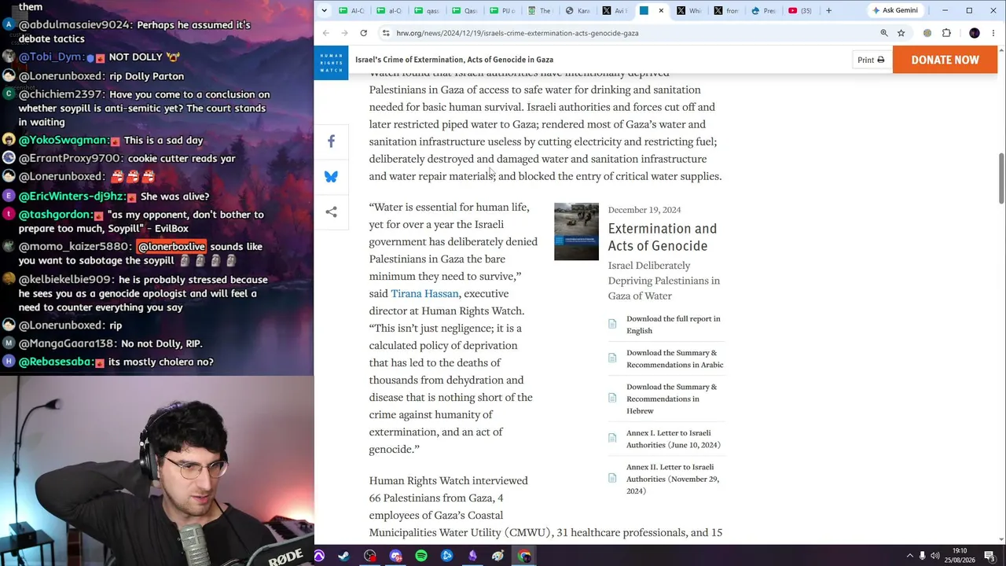This screenshot has width=1006, height=566.
Task: Open Spotify from the taskbar
Action: pyautogui.click(x=421, y=557)
